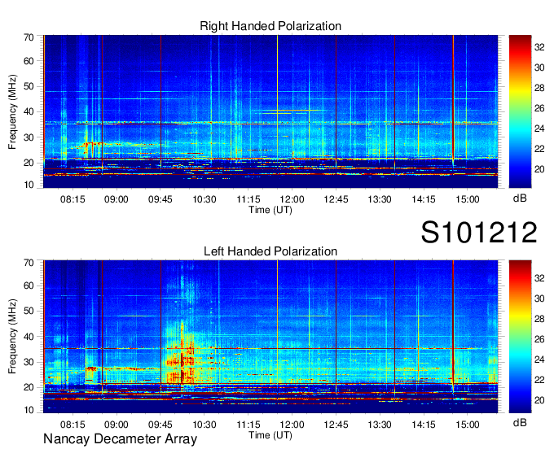Click 14:15 time tick under Left Handed plot
The height and width of the screenshot is (449, 554).
[424, 425]
